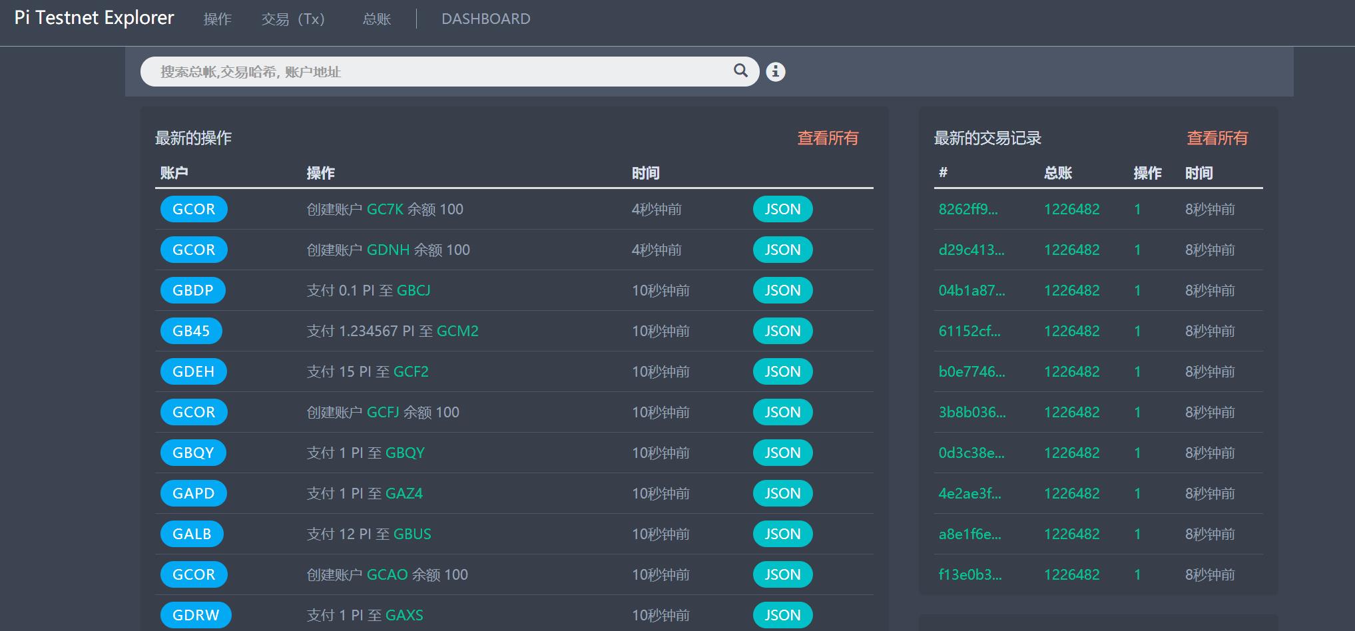This screenshot has height=631, width=1355.
Task: Show JSON for 0.1 PI payment
Action: click(x=782, y=290)
